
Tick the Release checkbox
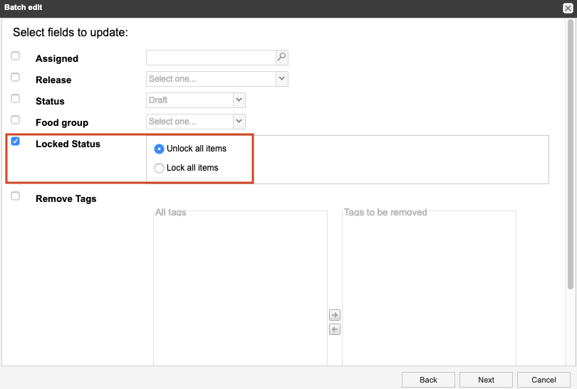(16, 77)
